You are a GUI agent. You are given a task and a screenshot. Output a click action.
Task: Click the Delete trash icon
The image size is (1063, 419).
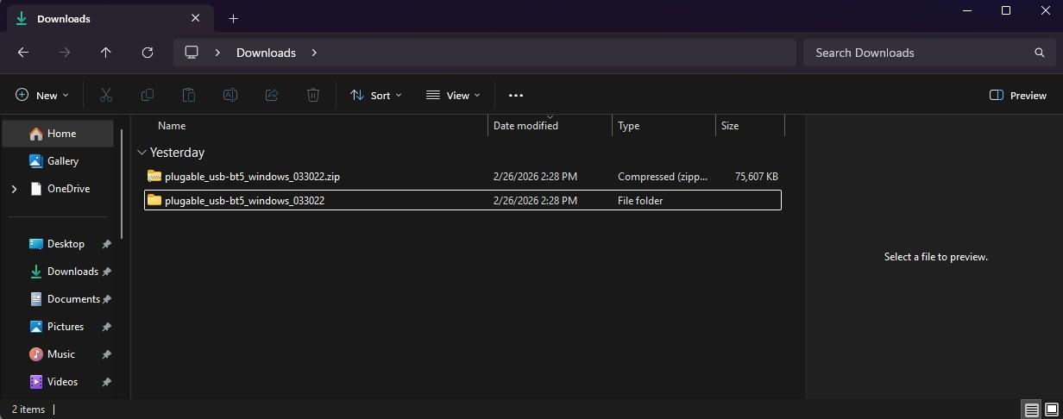click(313, 96)
